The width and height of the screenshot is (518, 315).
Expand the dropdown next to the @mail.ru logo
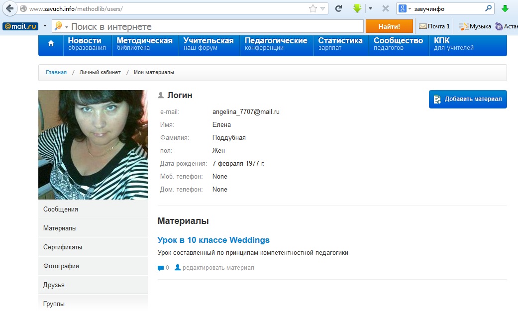tap(45, 26)
